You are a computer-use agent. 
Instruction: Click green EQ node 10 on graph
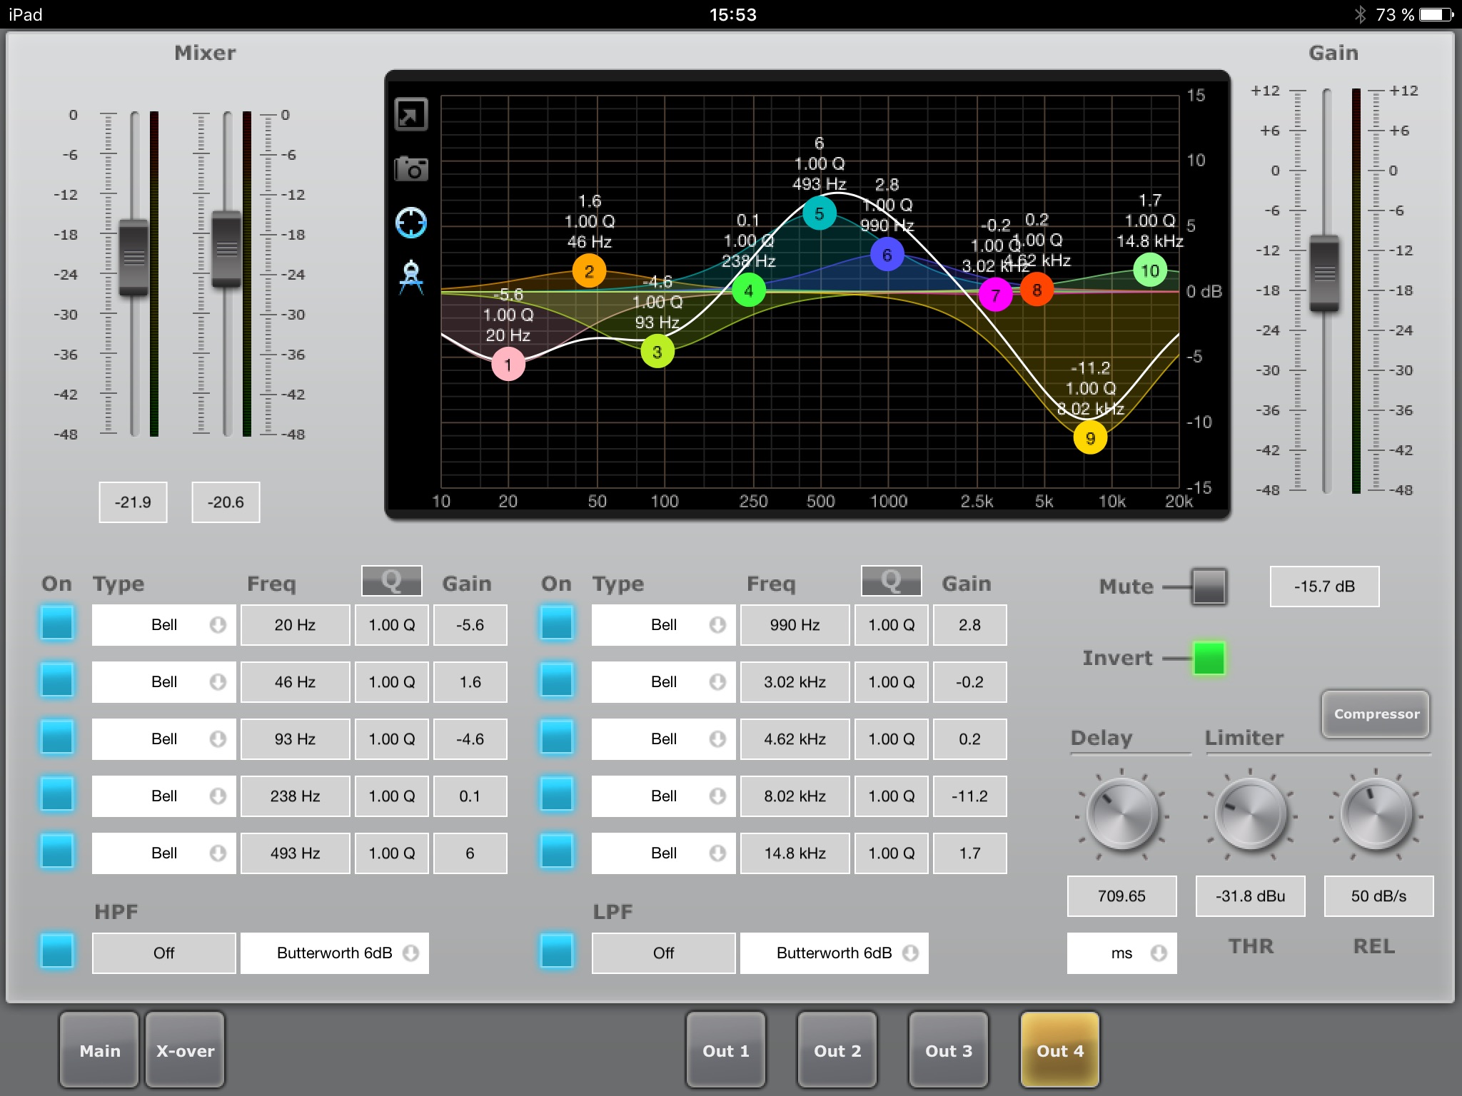(x=1149, y=270)
